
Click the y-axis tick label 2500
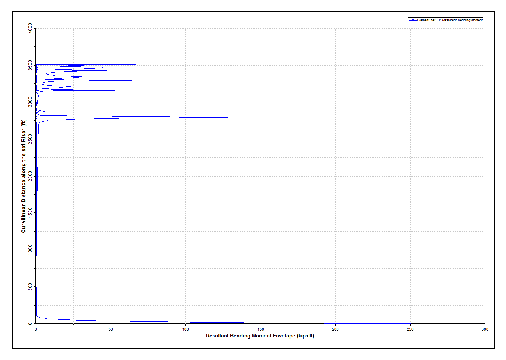[30, 139]
